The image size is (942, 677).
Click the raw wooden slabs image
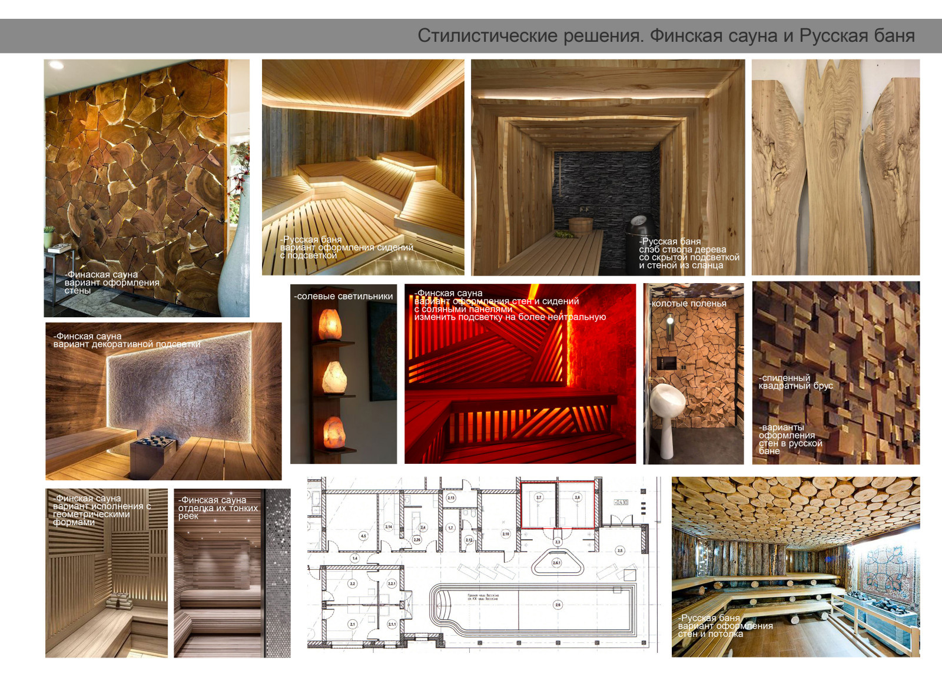click(x=835, y=167)
